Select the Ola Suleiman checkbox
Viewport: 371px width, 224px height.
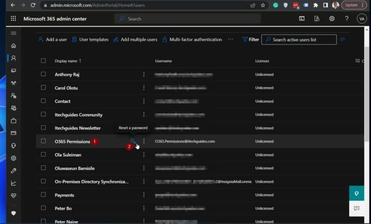click(43, 154)
